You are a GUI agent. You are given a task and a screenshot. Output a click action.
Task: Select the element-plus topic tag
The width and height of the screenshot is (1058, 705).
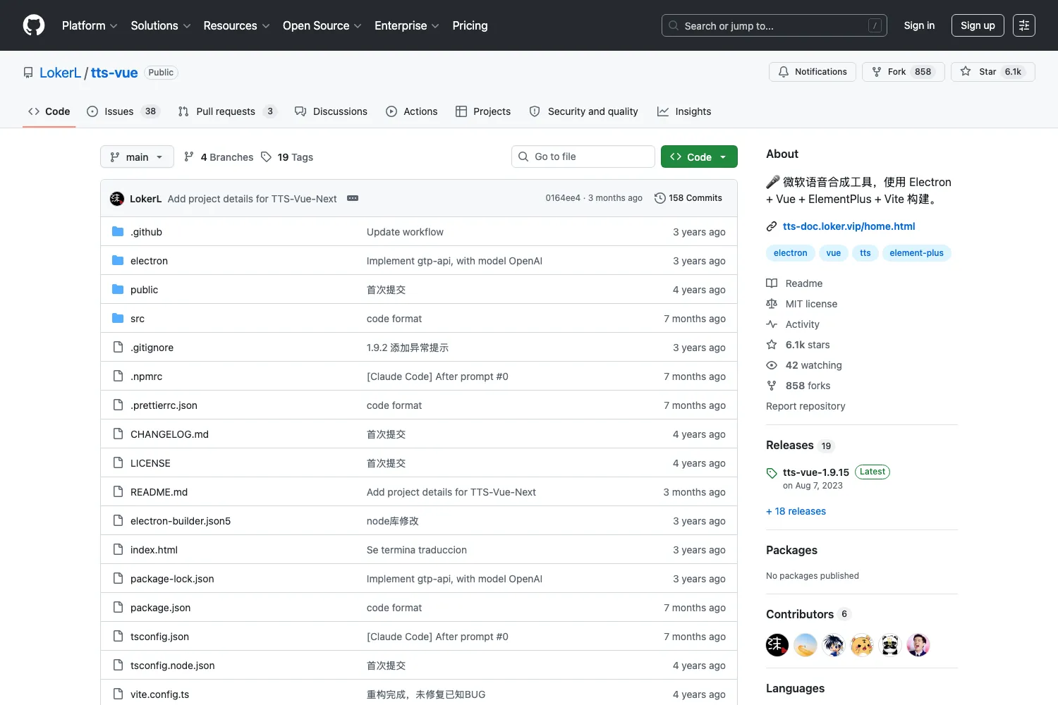click(x=916, y=253)
